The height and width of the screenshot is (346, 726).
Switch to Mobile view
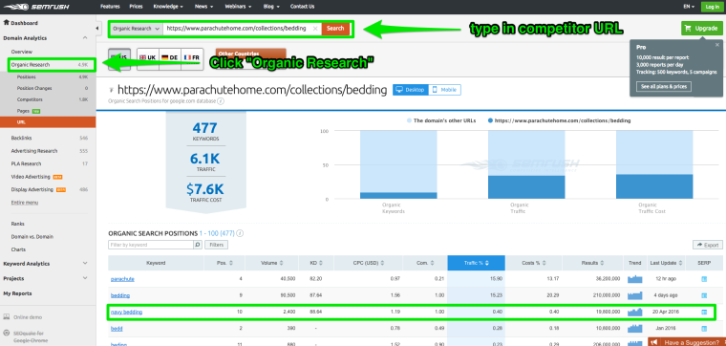[x=444, y=90]
